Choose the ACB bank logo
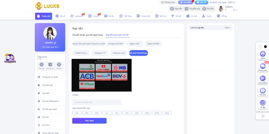 point(87,76)
